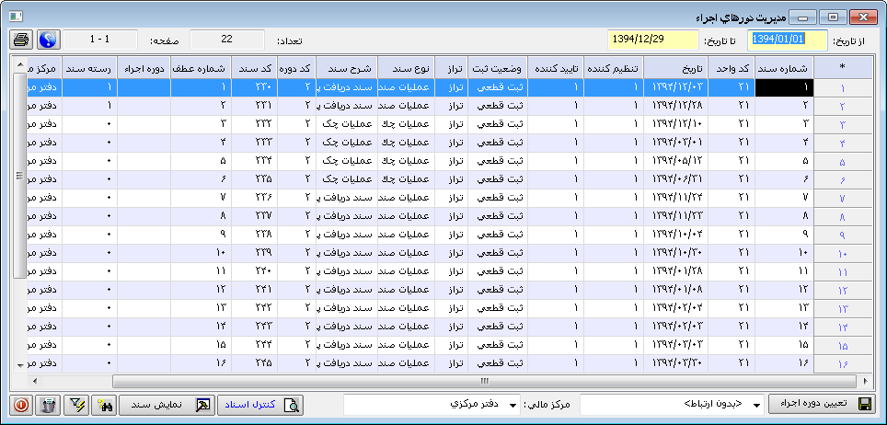Select row header number 16
Image resolution: width=887 pixels, height=425 pixels.
click(x=842, y=364)
